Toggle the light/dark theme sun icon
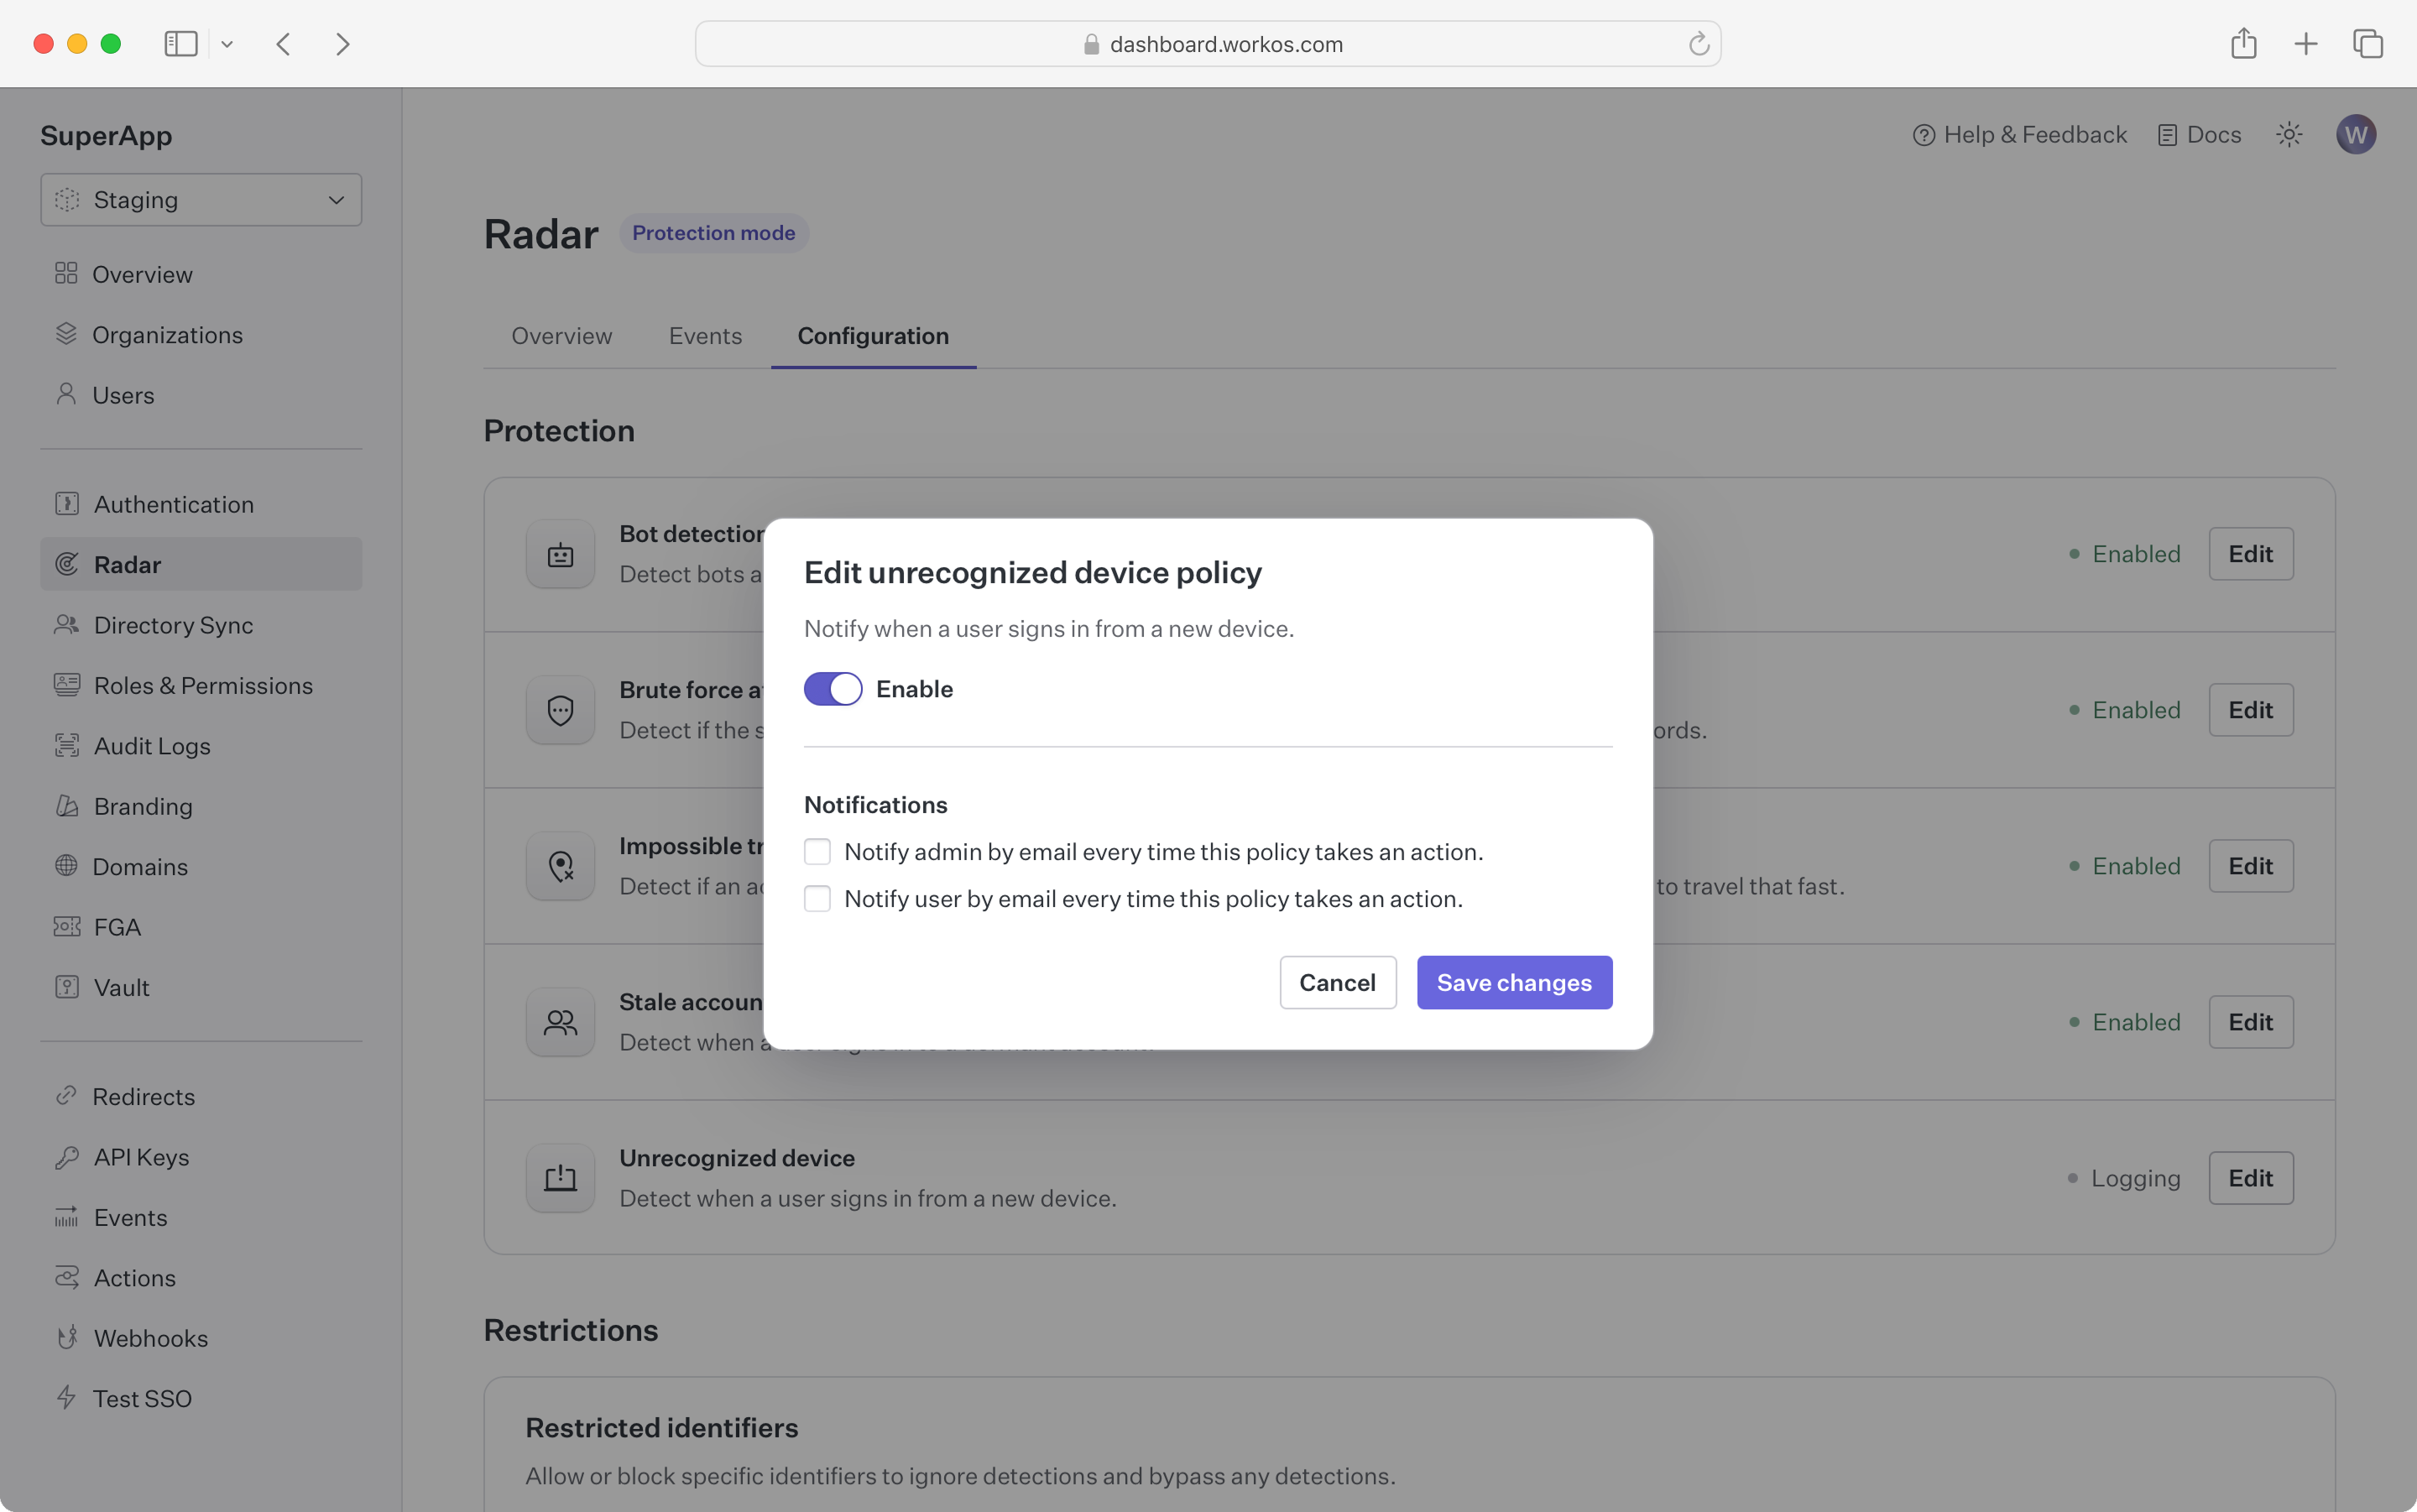The image size is (2417, 1512). (2289, 134)
